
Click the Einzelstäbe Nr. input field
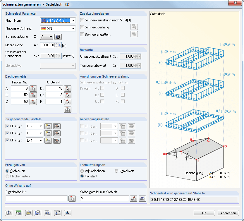37,198
